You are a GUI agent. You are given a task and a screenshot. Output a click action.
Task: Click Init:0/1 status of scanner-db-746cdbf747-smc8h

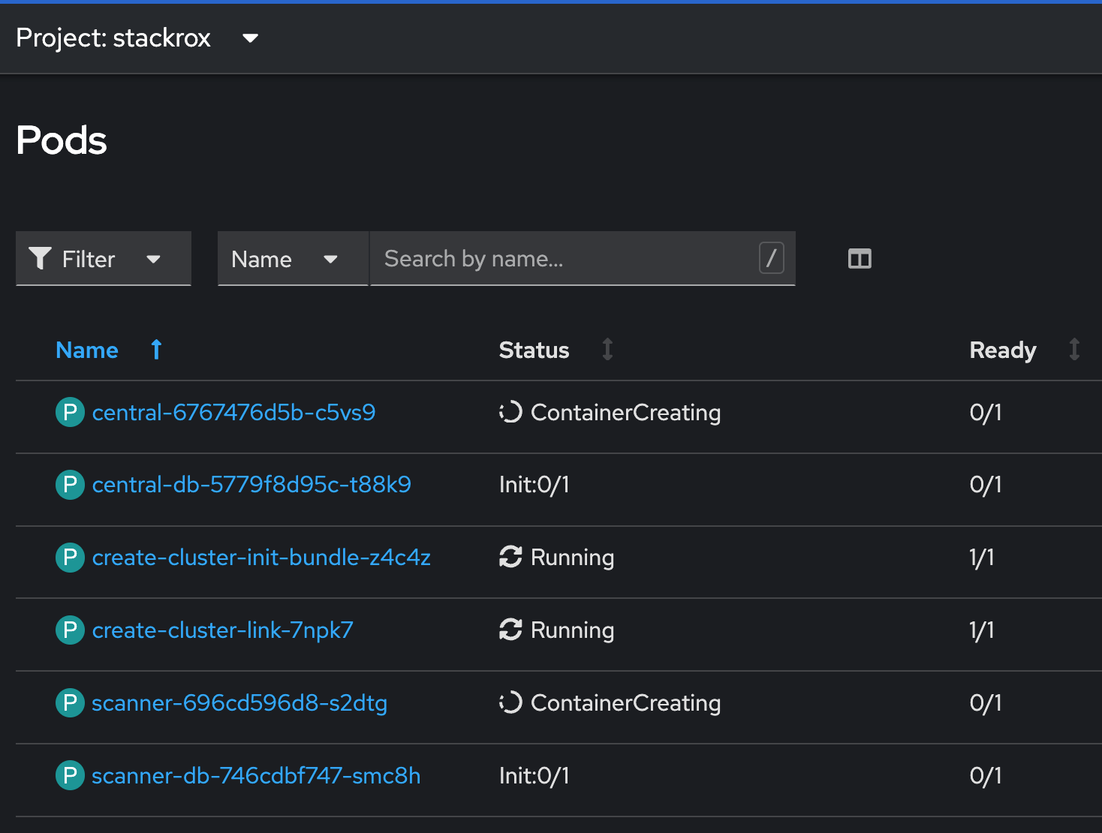[x=534, y=776]
